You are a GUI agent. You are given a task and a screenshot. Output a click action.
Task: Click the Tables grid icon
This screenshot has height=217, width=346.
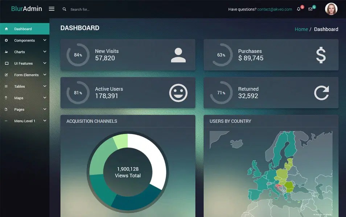point(6,86)
